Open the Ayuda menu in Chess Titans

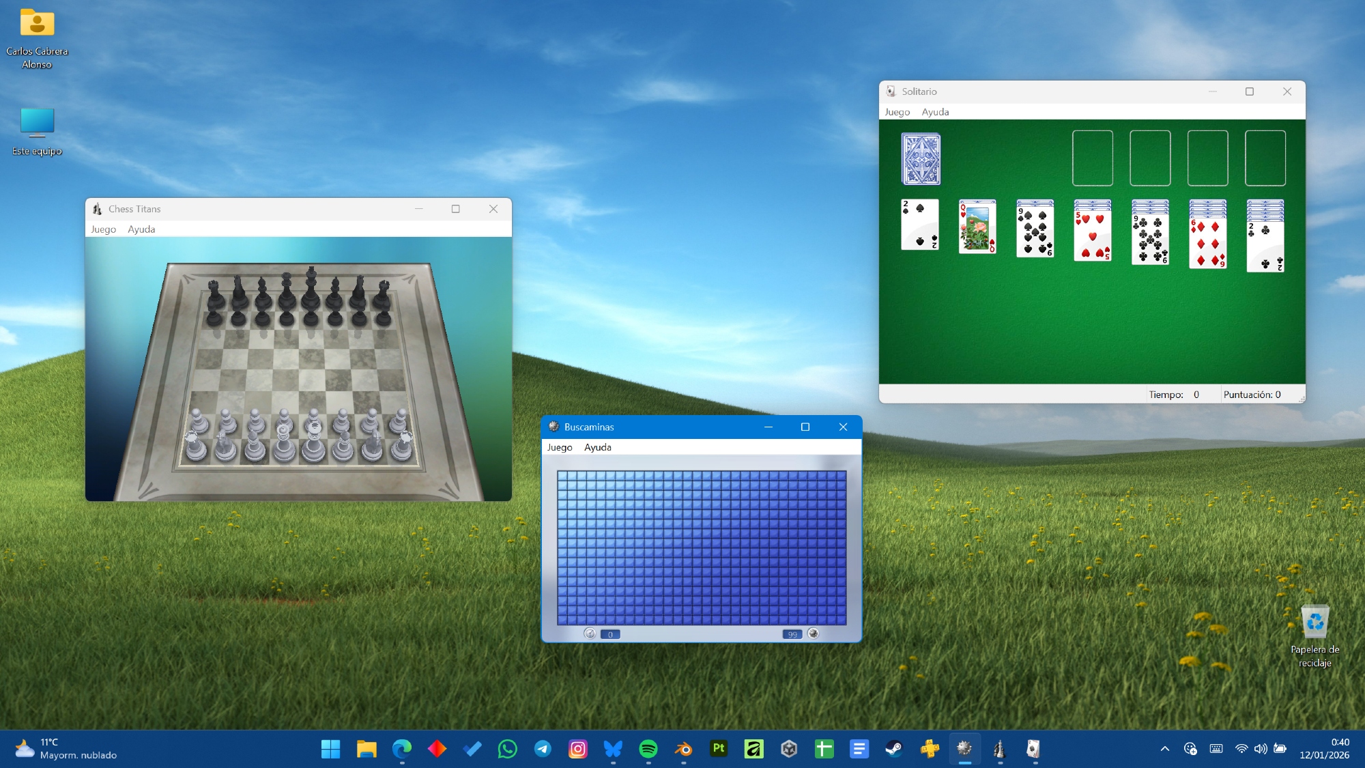click(141, 229)
